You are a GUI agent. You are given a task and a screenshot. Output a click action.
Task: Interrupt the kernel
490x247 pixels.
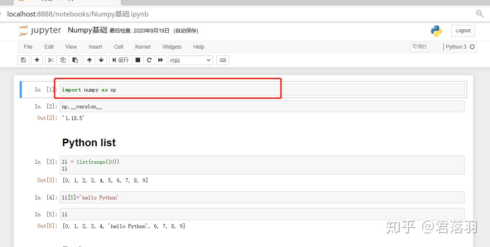click(x=138, y=60)
